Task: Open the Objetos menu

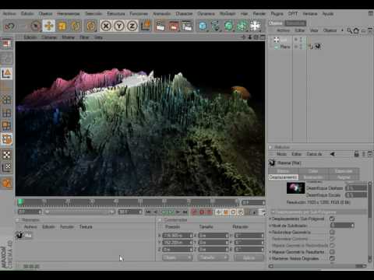Action: (x=45, y=14)
